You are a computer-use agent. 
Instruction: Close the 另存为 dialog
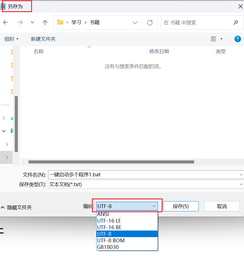(240, 7)
